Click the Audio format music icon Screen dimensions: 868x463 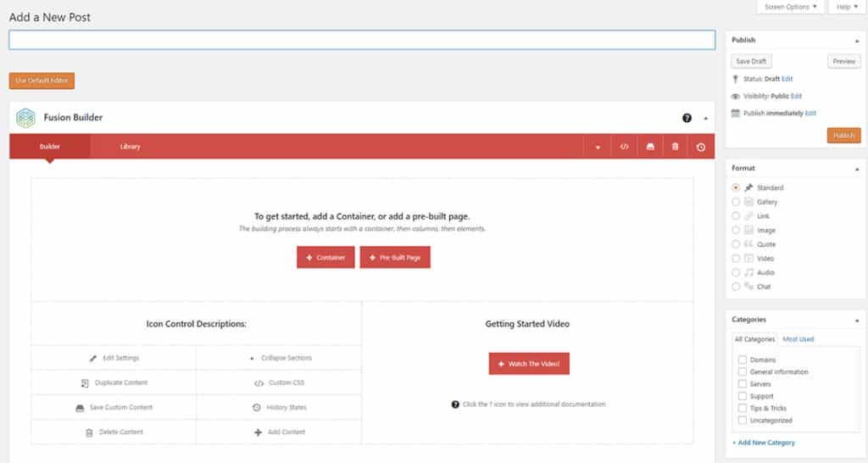pos(749,272)
